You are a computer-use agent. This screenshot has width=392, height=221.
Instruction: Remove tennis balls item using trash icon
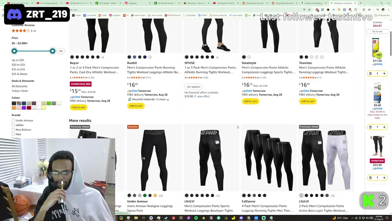(x=370, y=74)
